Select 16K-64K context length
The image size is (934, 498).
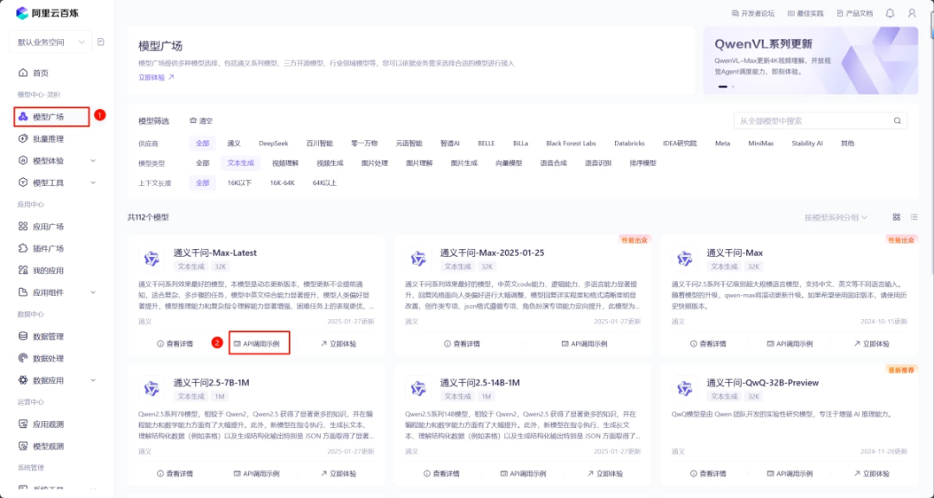282,183
